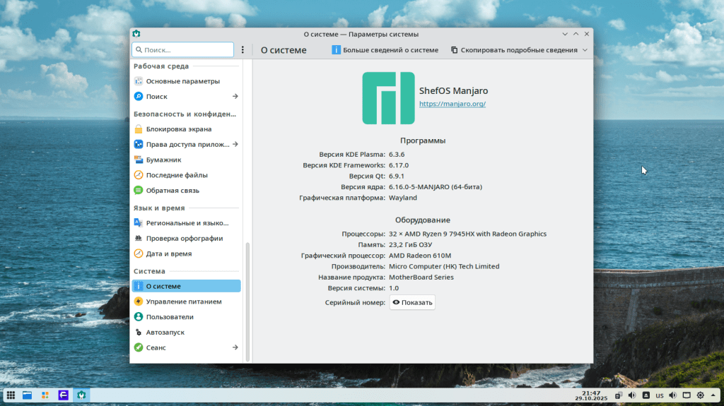The image size is (724, 406).
Task: Expand the Сеанс submenu arrow
Action: 235,347
